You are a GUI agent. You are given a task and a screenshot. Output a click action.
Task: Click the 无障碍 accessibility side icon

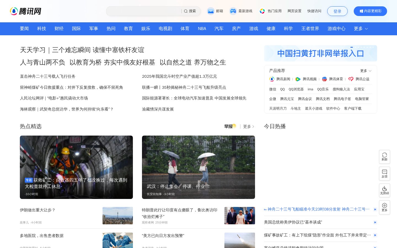pyautogui.click(x=385, y=190)
